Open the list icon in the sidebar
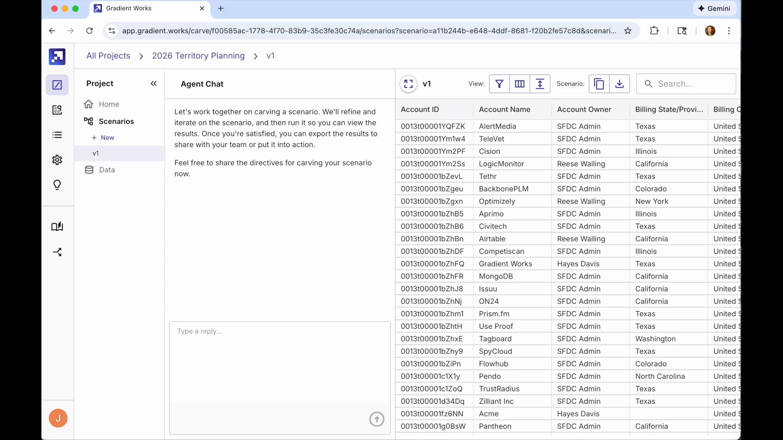 pyautogui.click(x=57, y=135)
